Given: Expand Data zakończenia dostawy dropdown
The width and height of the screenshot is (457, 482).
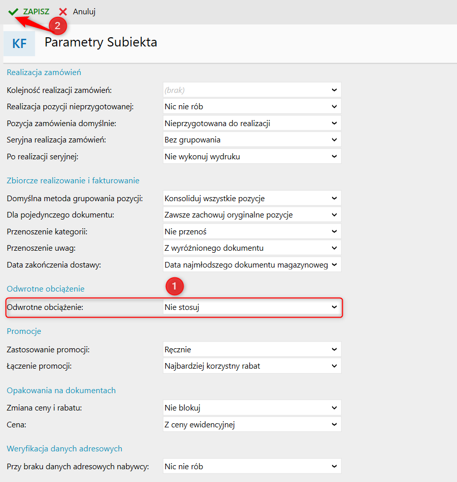Looking at the screenshot, I should [251, 264].
